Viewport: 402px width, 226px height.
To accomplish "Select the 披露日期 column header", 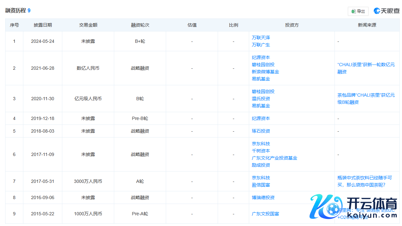I will [43, 25].
